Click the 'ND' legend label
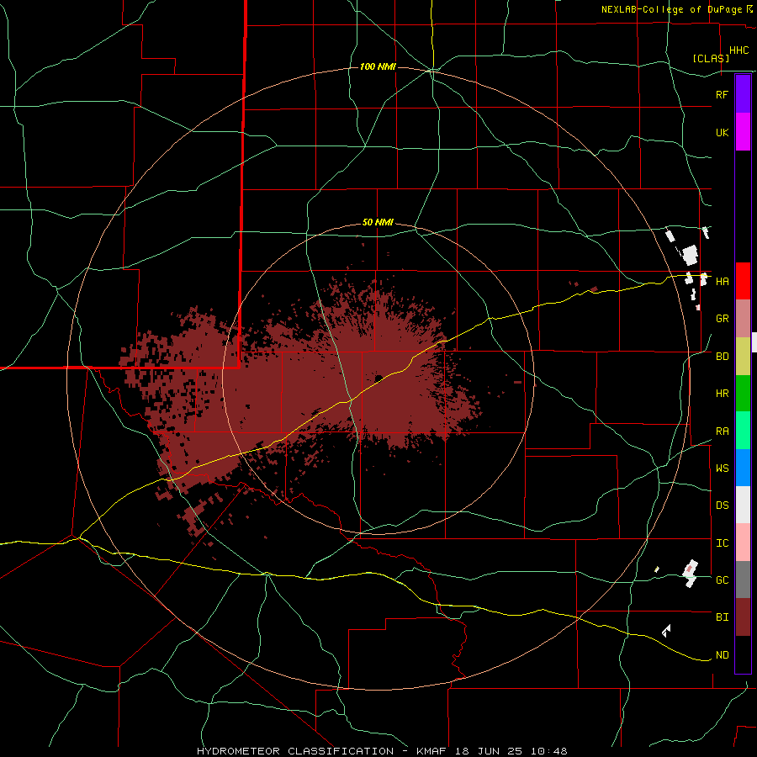Image resolution: width=757 pixels, height=757 pixels. point(722,655)
